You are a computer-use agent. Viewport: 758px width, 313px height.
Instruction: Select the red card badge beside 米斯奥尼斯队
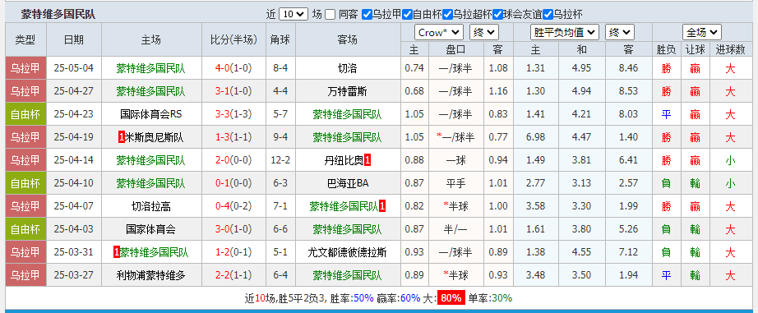coord(122,137)
